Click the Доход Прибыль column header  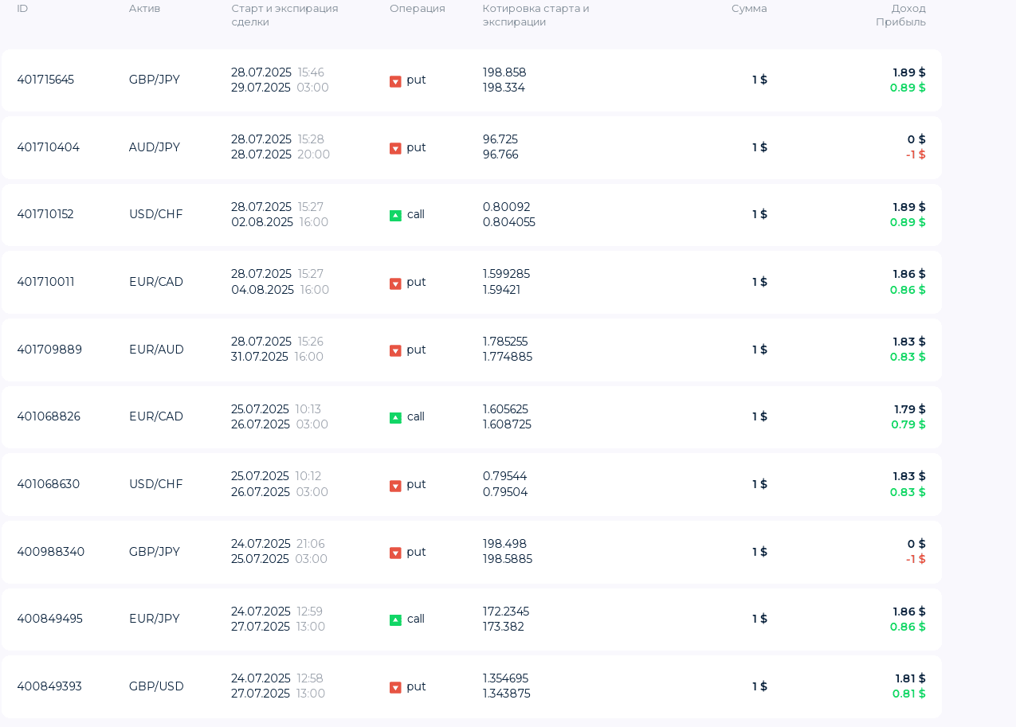pyautogui.click(x=900, y=15)
